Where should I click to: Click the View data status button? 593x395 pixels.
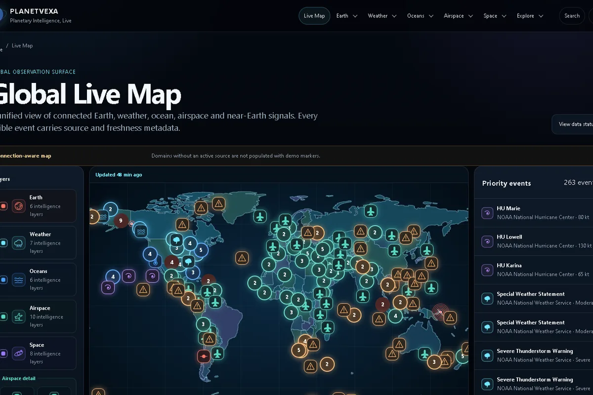coord(573,124)
